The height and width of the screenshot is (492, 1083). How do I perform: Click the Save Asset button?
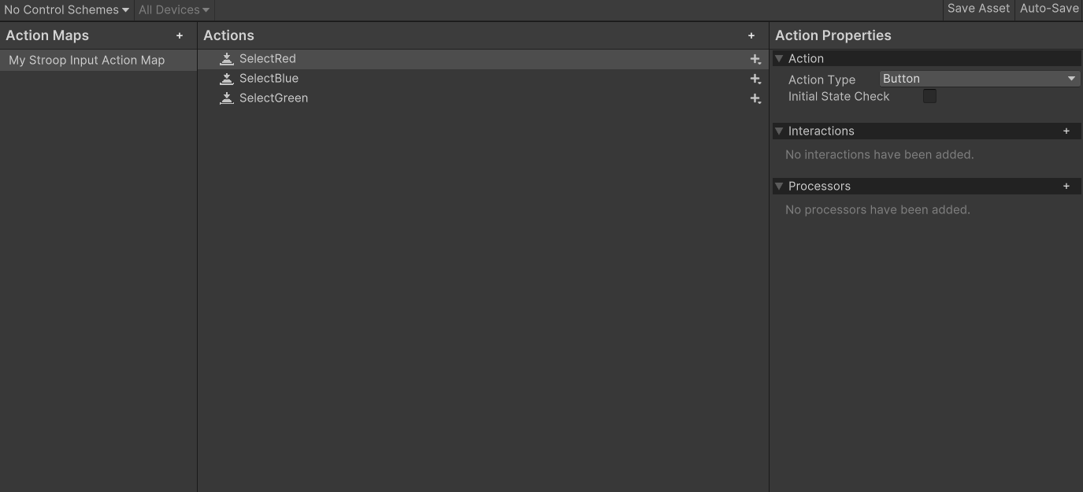(x=978, y=9)
